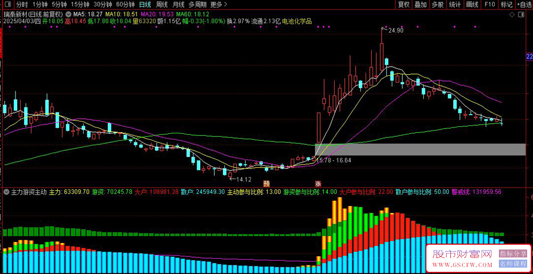
Task: Switch to the 周线 weekly tab
Action: tap(162, 4)
